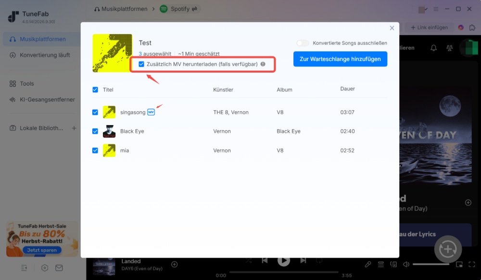Click the fullscreen icon in the player

pyautogui.click(x=472, y=264)
